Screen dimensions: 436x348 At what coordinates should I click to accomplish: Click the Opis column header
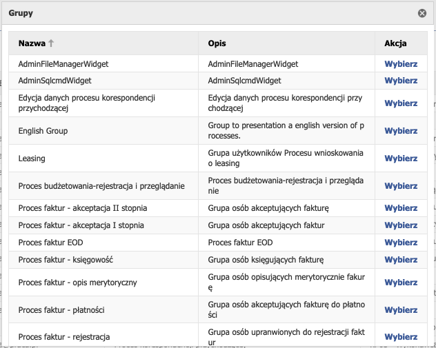coord(217,43)
